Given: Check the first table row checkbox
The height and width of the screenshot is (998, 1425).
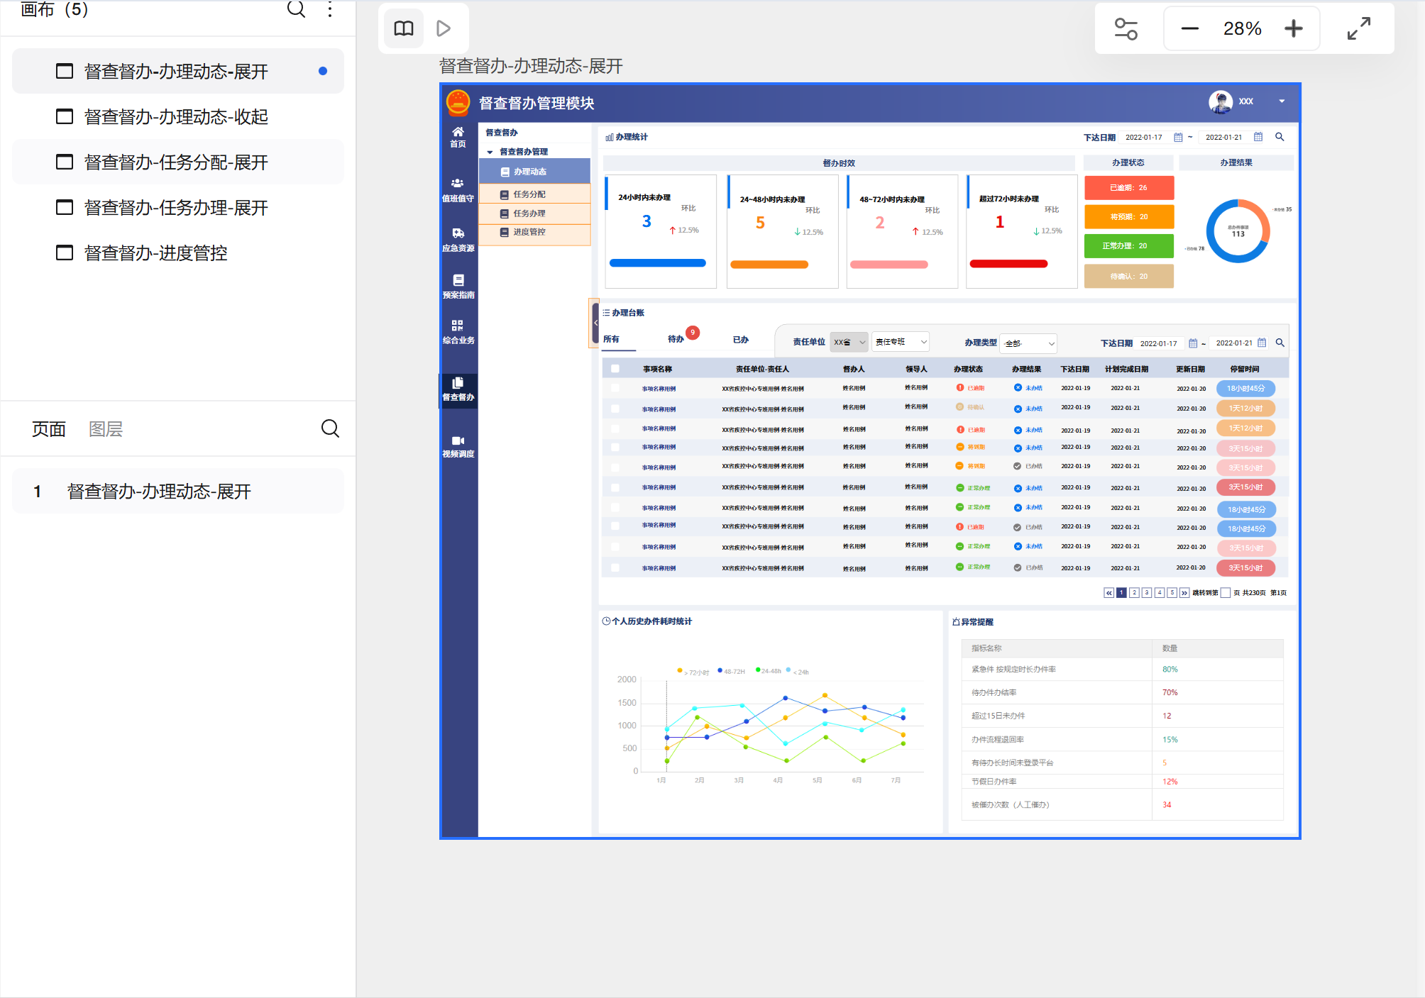Looking at the screenshot, I should tap(615, 388).
